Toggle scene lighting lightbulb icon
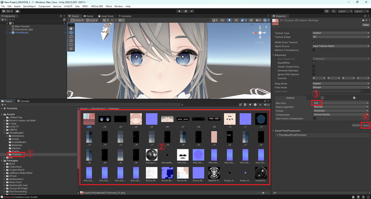 coord(229,20)
